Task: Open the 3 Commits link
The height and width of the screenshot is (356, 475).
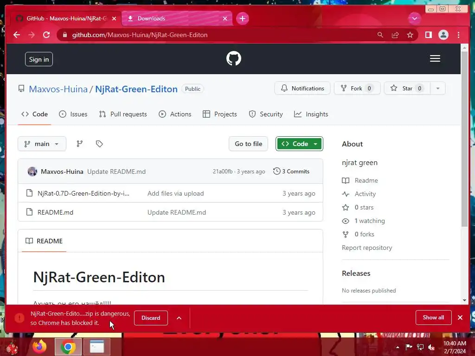Action: (x=291, y=172)
